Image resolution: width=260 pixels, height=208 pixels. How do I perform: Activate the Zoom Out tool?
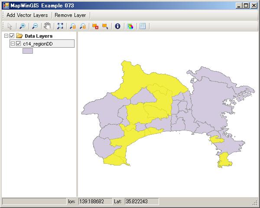[x=35, y=26]
